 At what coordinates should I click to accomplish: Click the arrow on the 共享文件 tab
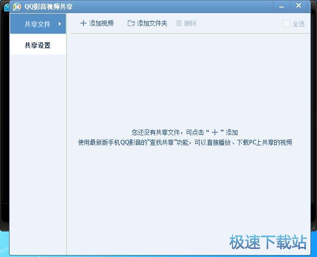tap(60, 24)
